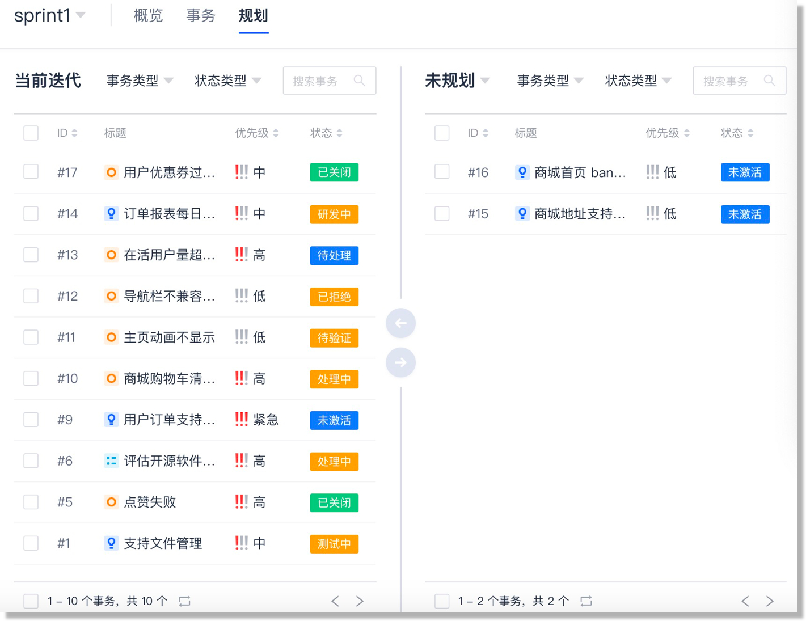
Task: Click refresh icon in 当前迭代 footer
Action: (x=184, y=601)
